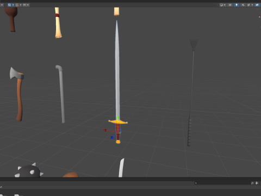Viewport: 261px width, 196px height.
Task: Select the dark spear model
Action: coord(192,93)
